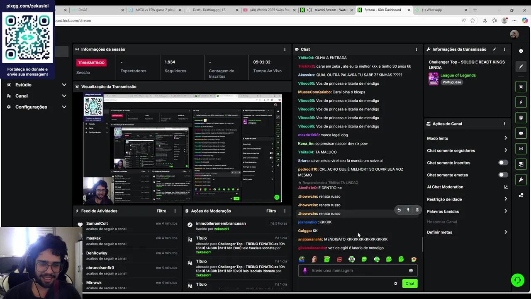Delete the highlighted chat message with trash icon
The height and width of the screenshot is (299, 531).
[417, 210]
